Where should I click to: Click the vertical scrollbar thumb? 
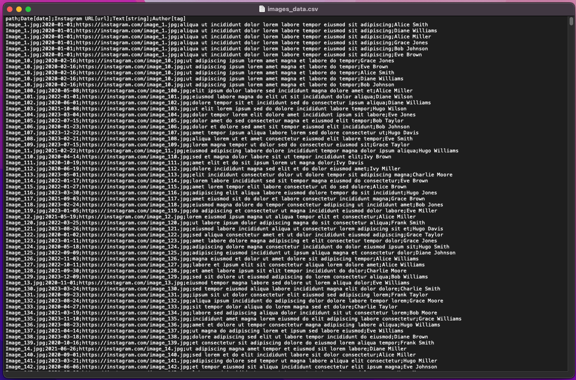pos(571,21)
